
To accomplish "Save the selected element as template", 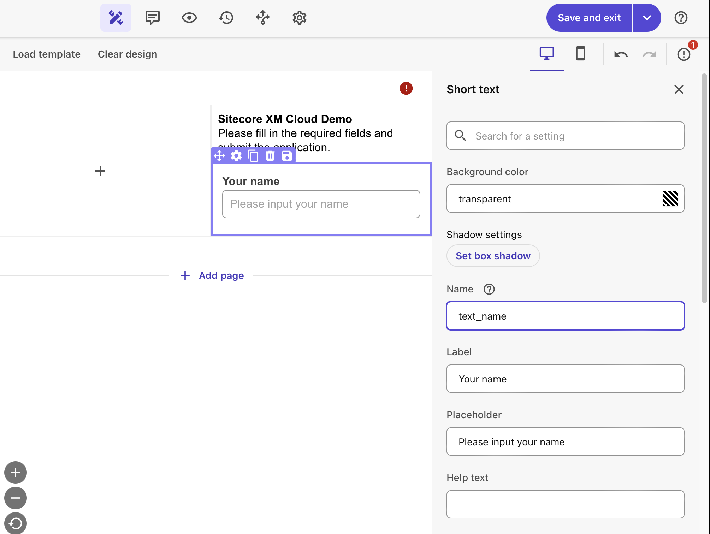I will point(287,156).
